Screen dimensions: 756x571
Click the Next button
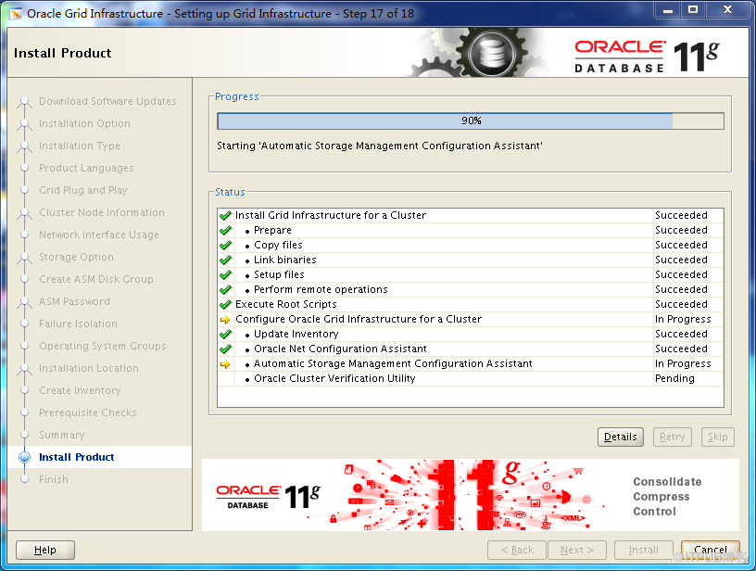coord(576,550)
